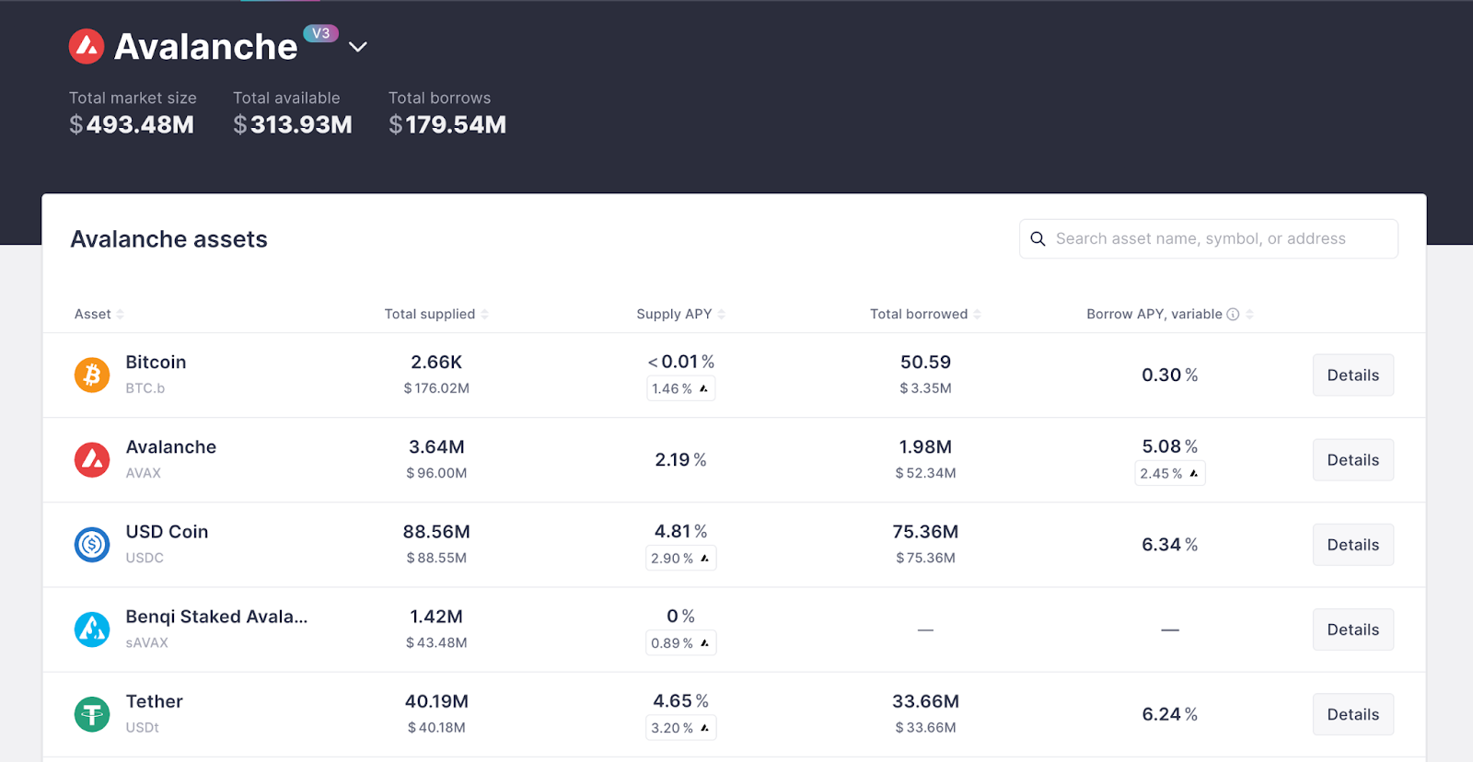Click Bitcoin's 1.46% incentive APY badge
This screenshot has width=1473, height=762.
pos(680,388)
